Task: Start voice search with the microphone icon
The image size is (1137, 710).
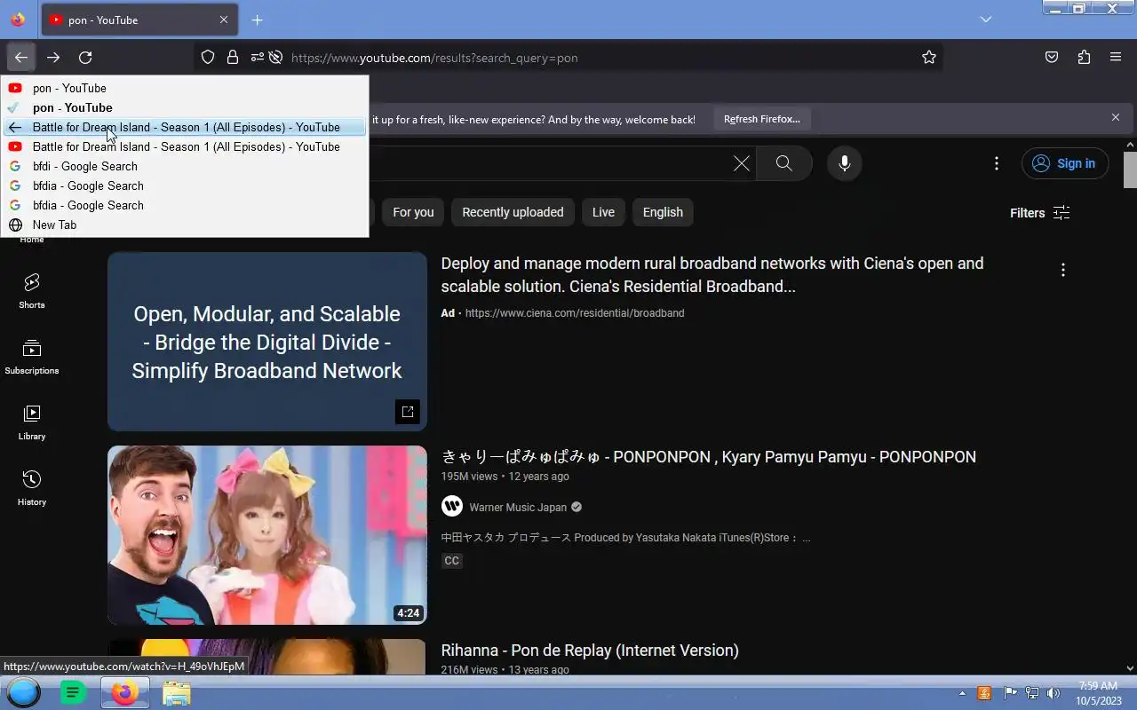Action: (845, 163)
